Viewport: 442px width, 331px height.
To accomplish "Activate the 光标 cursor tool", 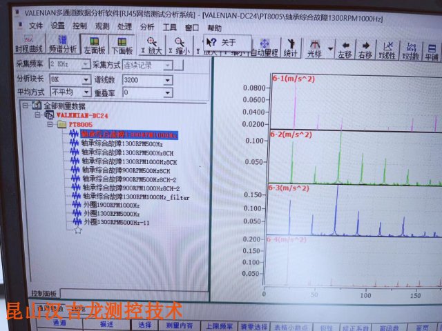I will coord(314,47).
